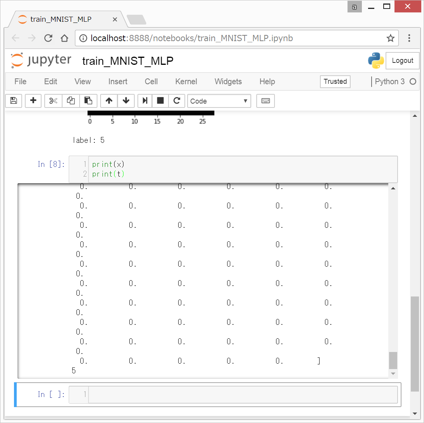424x423 pixels.
Task: Open the command palette keyboard icon
Action: click(x=266, y=101)
